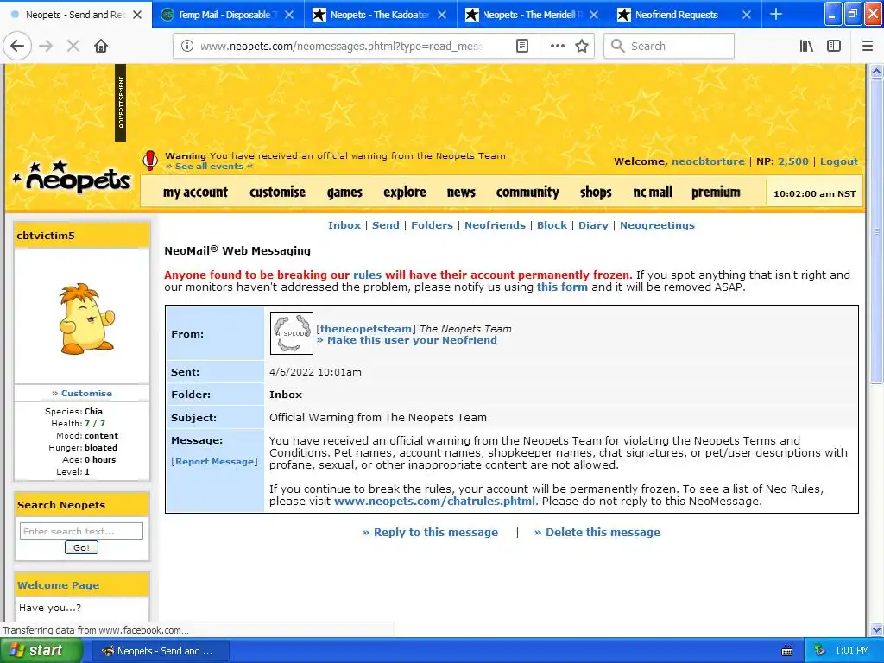884x663 pixels.
Task: Focus the Search Neopets text field
Action: coord(82,531)
